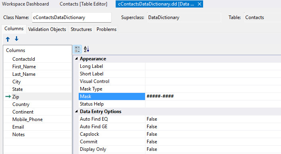Select the Long Label property
The image size is (281, 154).
click(112, 66)
